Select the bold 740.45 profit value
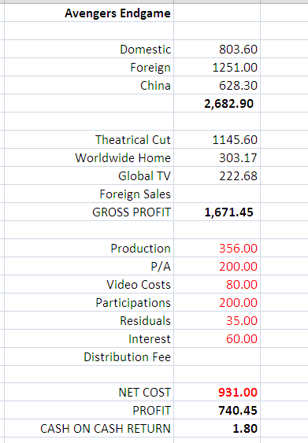308x443 pixels. 217,410
